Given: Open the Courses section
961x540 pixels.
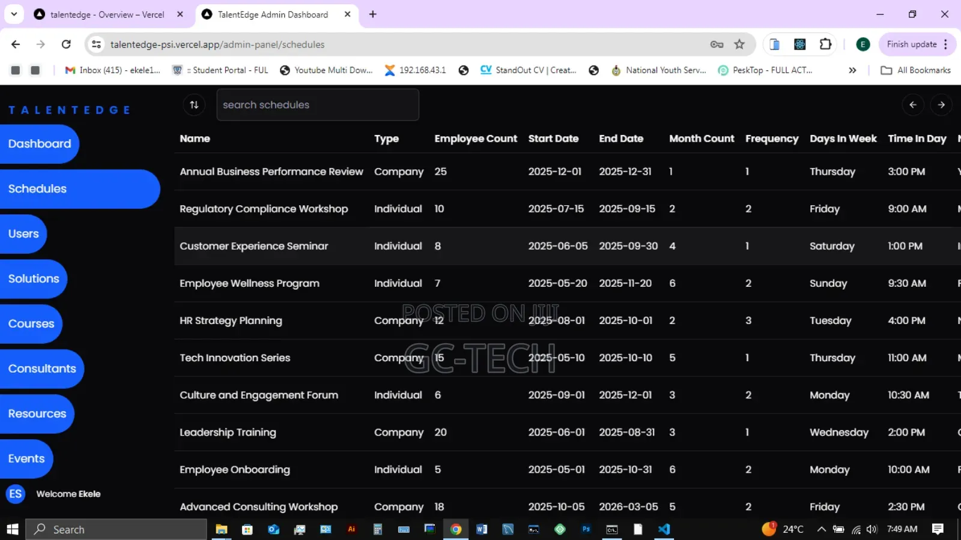Looking at the screenshot, I should pyautogui.click(x=31, y=324).
